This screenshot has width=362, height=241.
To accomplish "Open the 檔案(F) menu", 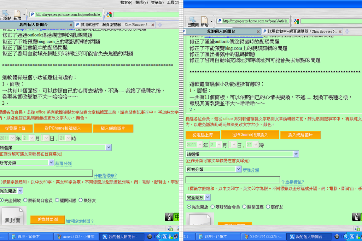I will [x=126, y=2].
